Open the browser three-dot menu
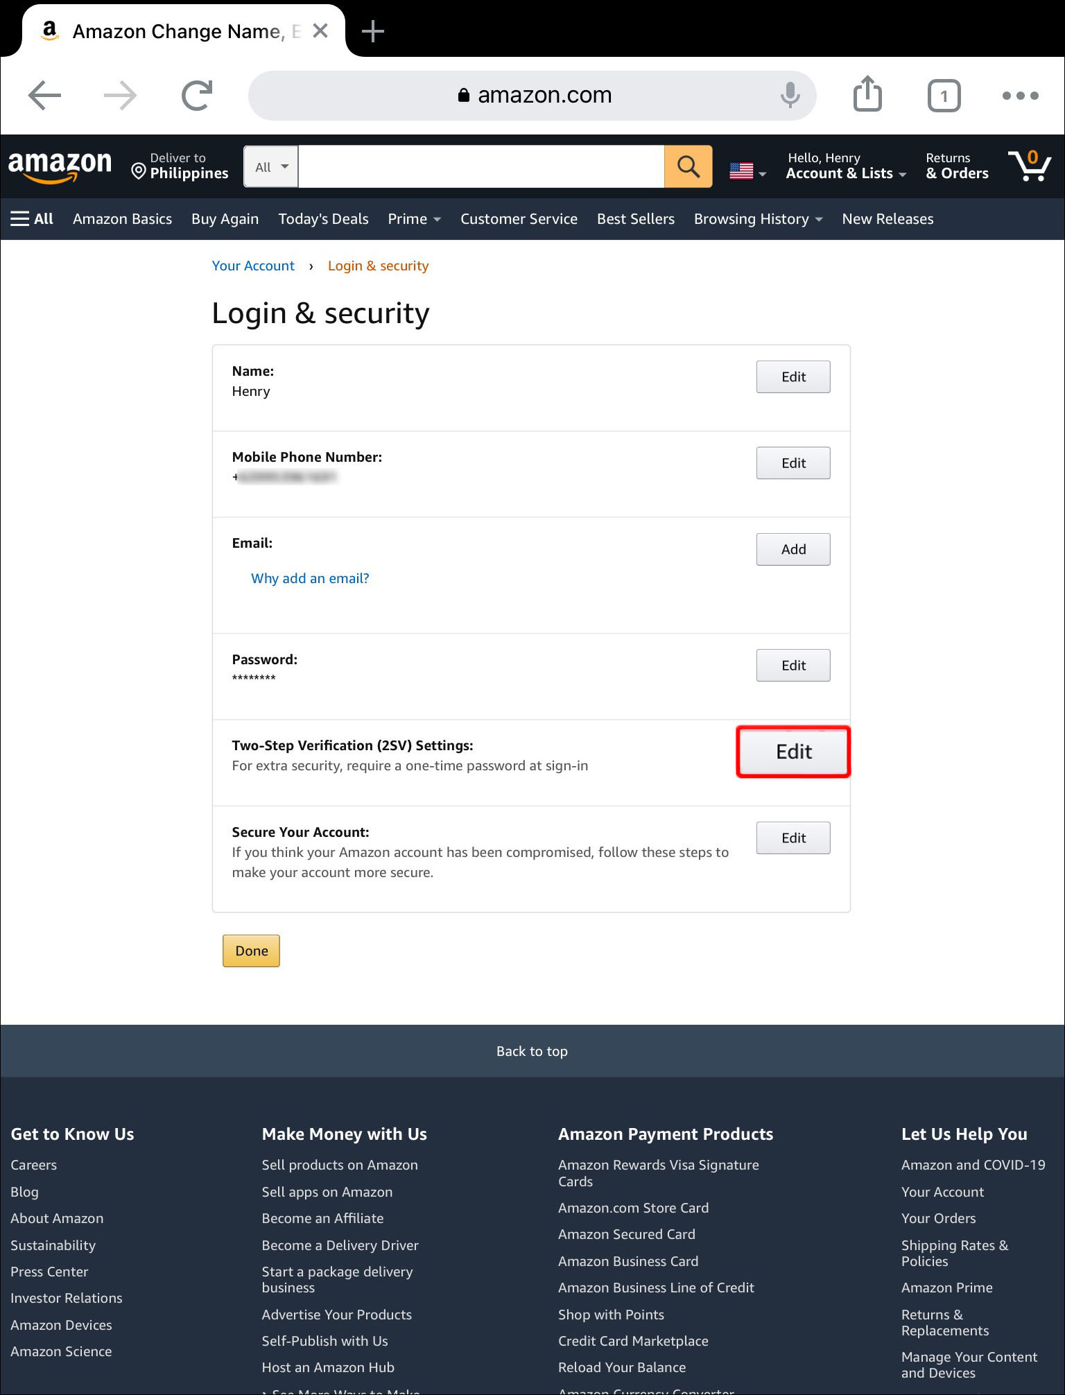The height and width of the screenshot is (1395, 1065). (x=1020, y=96)
